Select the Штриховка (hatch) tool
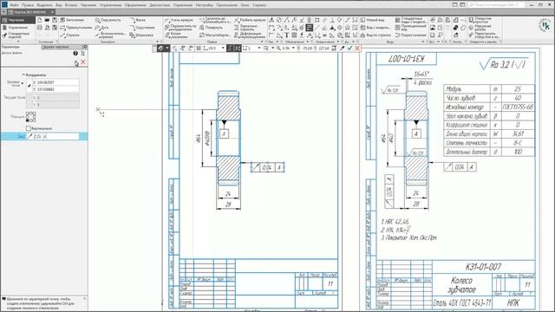The image size is (555, 312). tap(141, 36)
